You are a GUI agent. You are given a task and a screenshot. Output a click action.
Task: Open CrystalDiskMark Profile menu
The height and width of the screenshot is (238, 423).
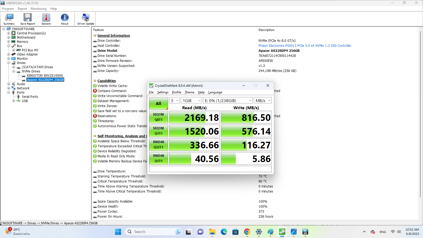click(177, 92)
